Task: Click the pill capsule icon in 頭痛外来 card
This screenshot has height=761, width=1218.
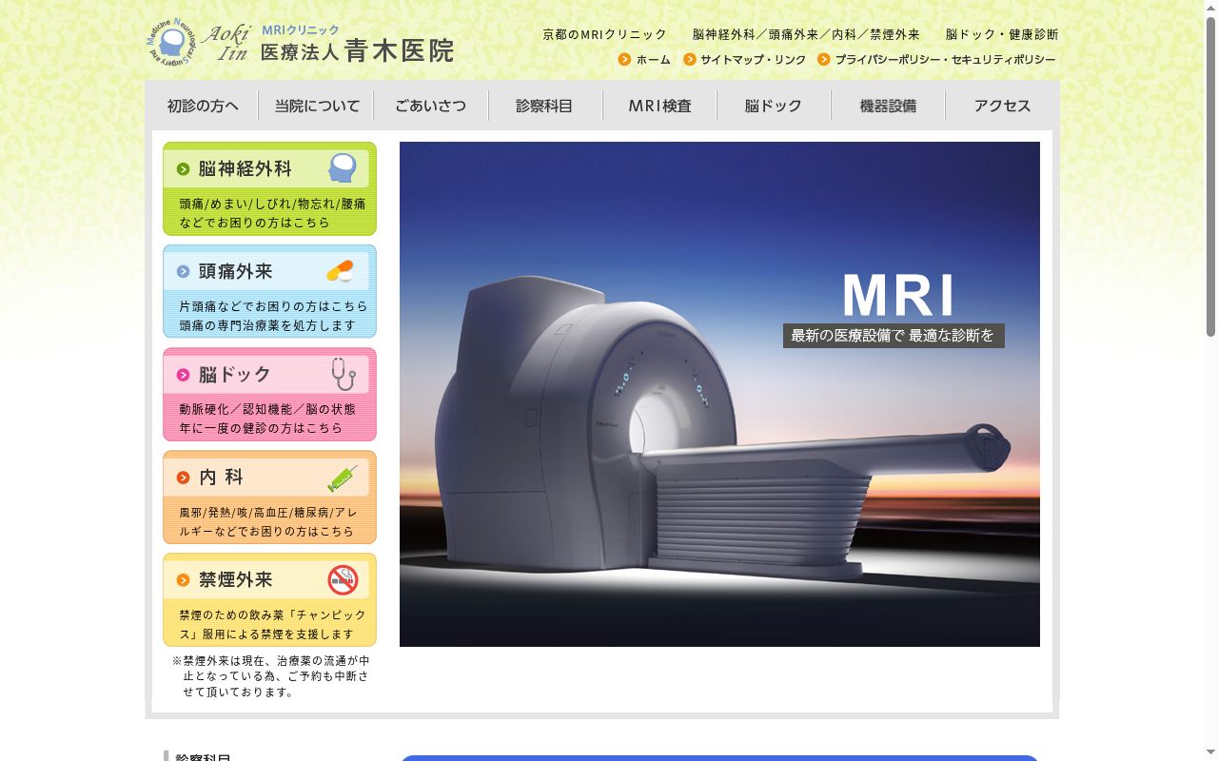Action: click(340, 271)
